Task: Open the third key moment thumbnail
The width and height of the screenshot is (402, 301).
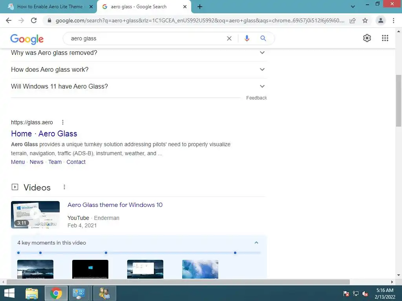Action: coord(145,269)
